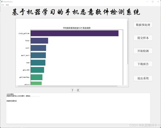Click the chart area vertical scrollbar
This screenshot has width=161, height=128.
pos(128,42)
